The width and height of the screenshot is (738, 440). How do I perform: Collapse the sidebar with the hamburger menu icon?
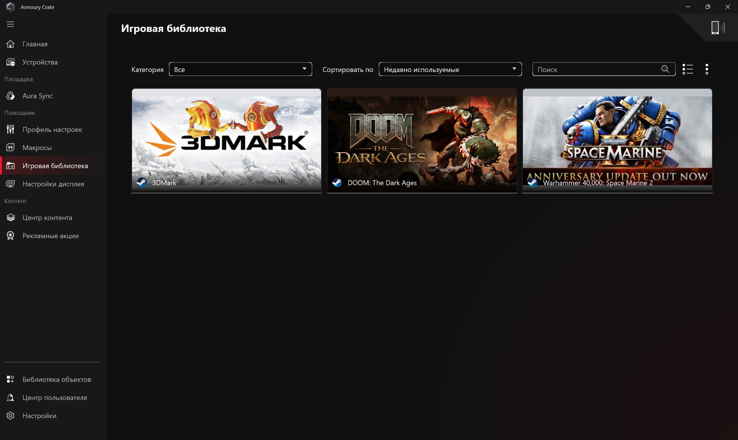coord(10,24)
